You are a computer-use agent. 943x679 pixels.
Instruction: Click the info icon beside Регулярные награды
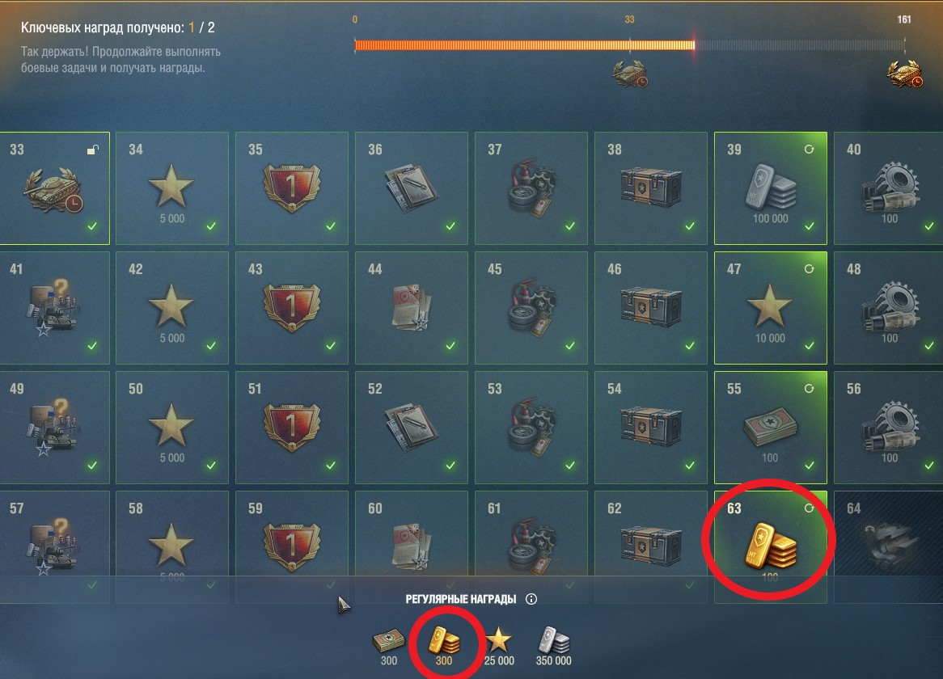click(x=531, y=599)
